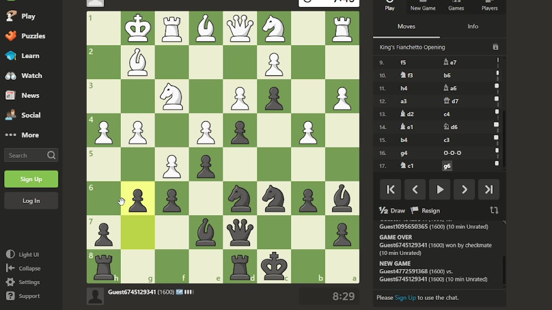Click the green Sign Up button

click(31, 179)
